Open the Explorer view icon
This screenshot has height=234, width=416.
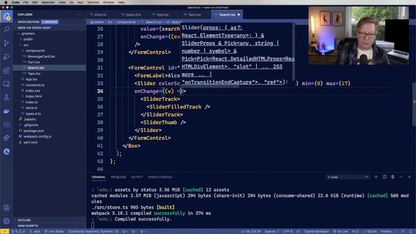point(6,16)
